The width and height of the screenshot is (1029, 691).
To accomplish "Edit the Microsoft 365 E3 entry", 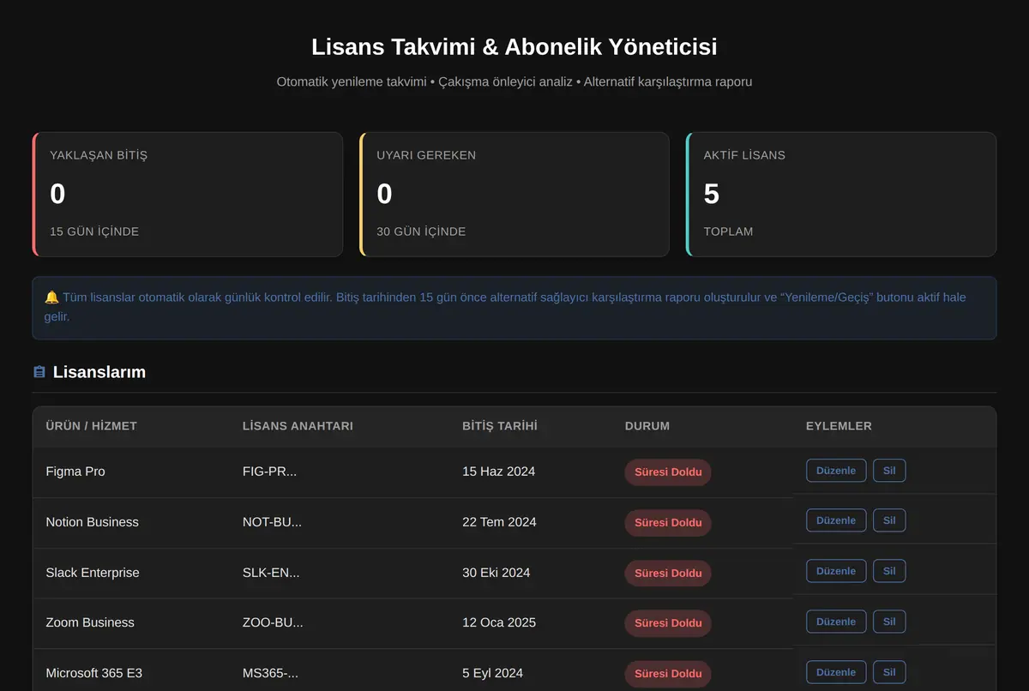I will coord(836,672).
